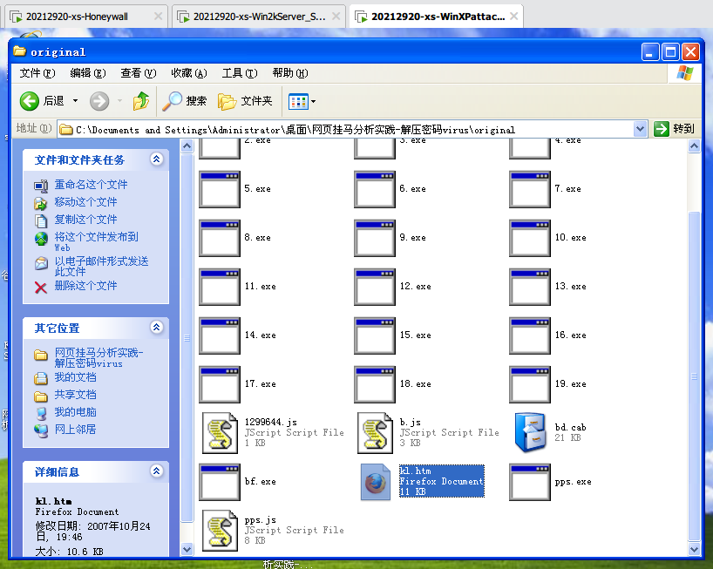Select the 1299644.js script file icon
Screen dimensions: 713x569
pos(220,433)
